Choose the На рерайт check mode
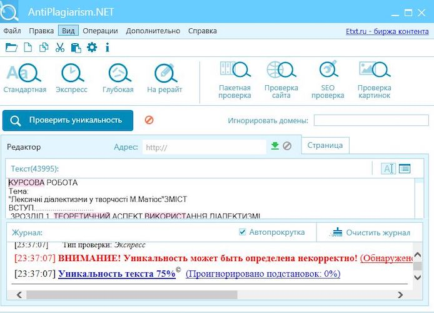The width and height of the screenshot is (434, 313). [164, 78]
